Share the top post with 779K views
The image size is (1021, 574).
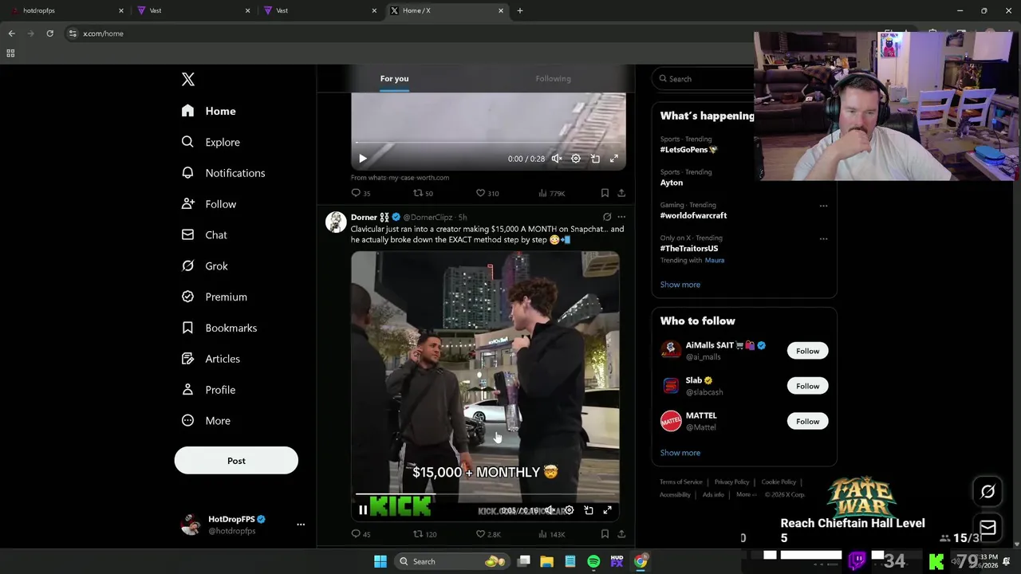[x=621, y=193]
